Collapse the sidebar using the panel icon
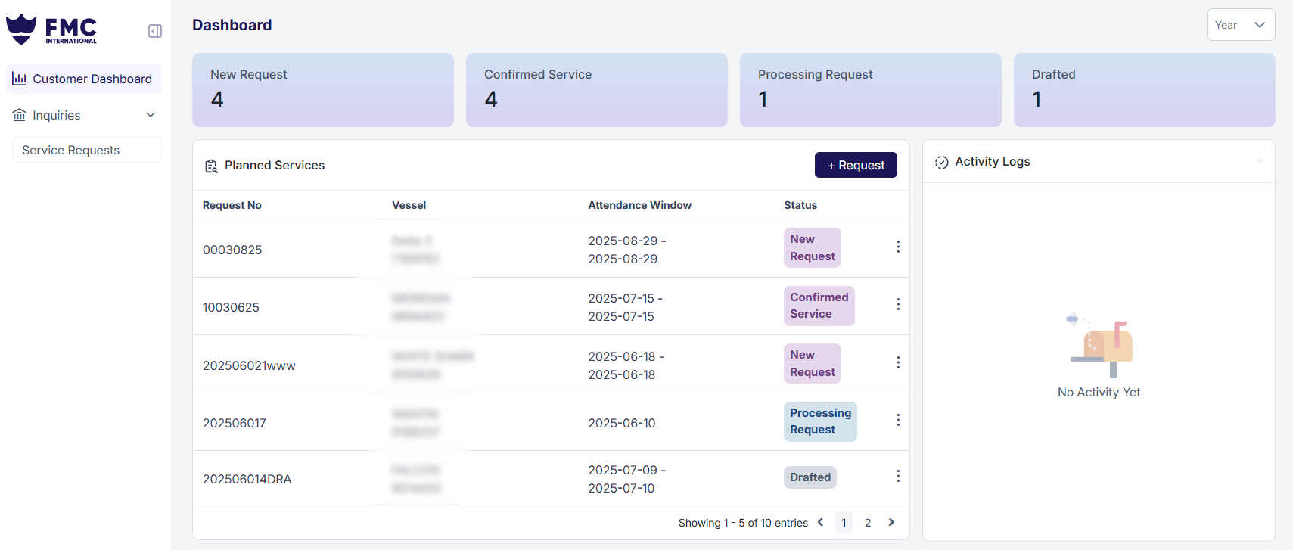This screenshot has width=1293, height=550. pyautogui.click(x=155, y=31)
